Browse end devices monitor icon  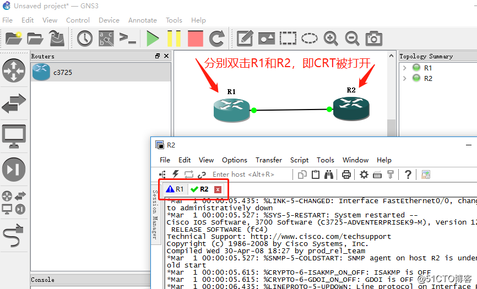[14, 137]
